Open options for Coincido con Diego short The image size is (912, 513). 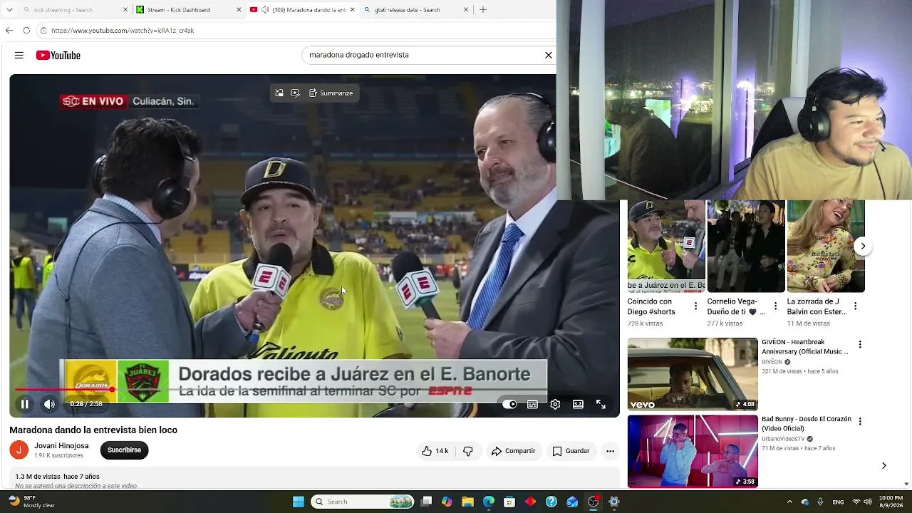[x=696, y=306]
